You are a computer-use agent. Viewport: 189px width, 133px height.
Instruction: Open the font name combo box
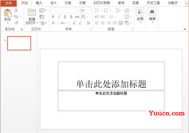point(65,11)
